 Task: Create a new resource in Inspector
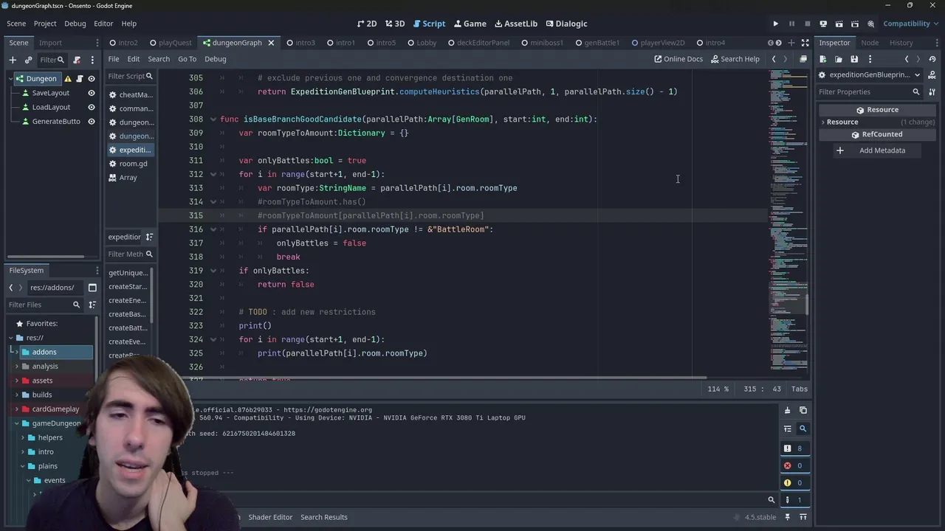[823, 59]
